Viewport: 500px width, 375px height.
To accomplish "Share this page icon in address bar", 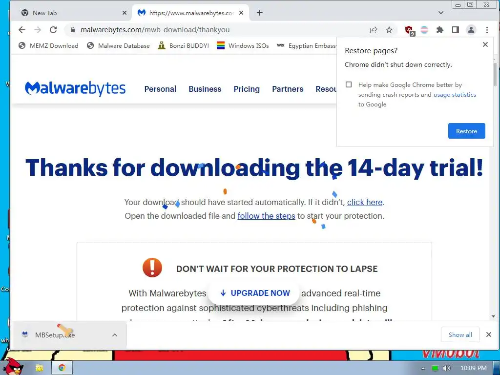I will click(x=374, y=30).
